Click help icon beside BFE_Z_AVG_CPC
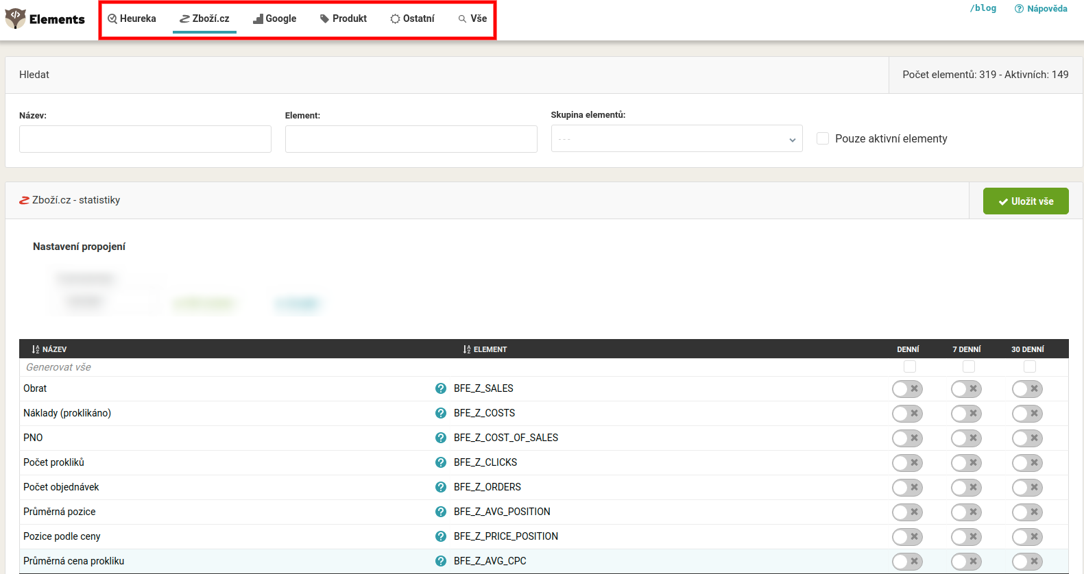This screenshot has height=574, width=1084. (441, 561)
